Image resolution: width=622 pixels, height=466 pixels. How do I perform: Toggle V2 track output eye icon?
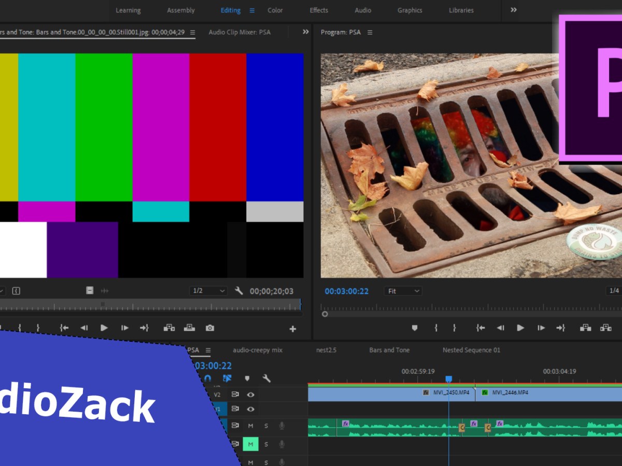point(250,395)
